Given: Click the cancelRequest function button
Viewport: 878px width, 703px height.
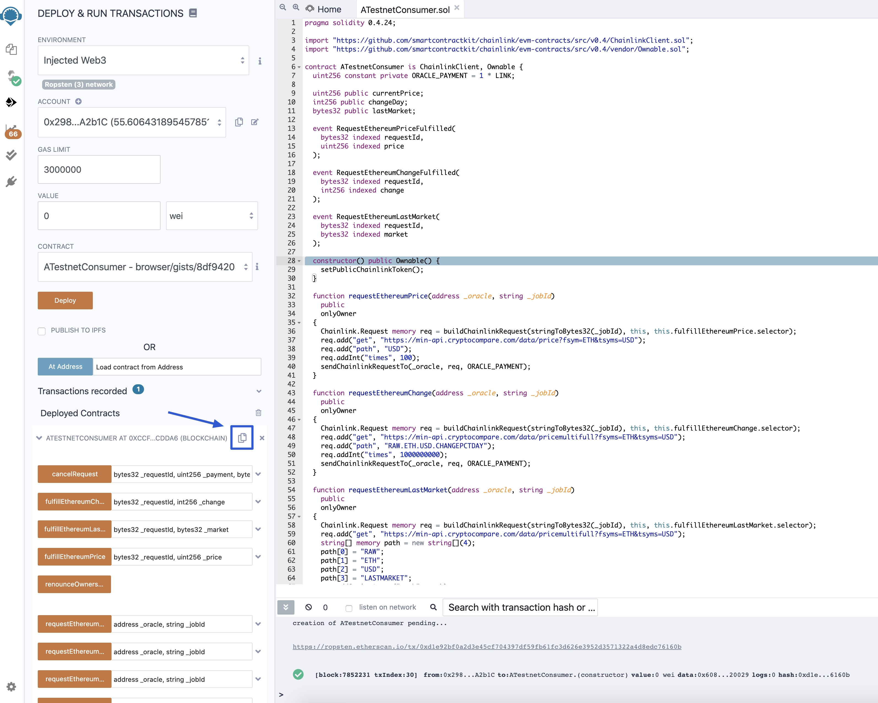Looking at the screenshot, I should (x=75, y=474).
